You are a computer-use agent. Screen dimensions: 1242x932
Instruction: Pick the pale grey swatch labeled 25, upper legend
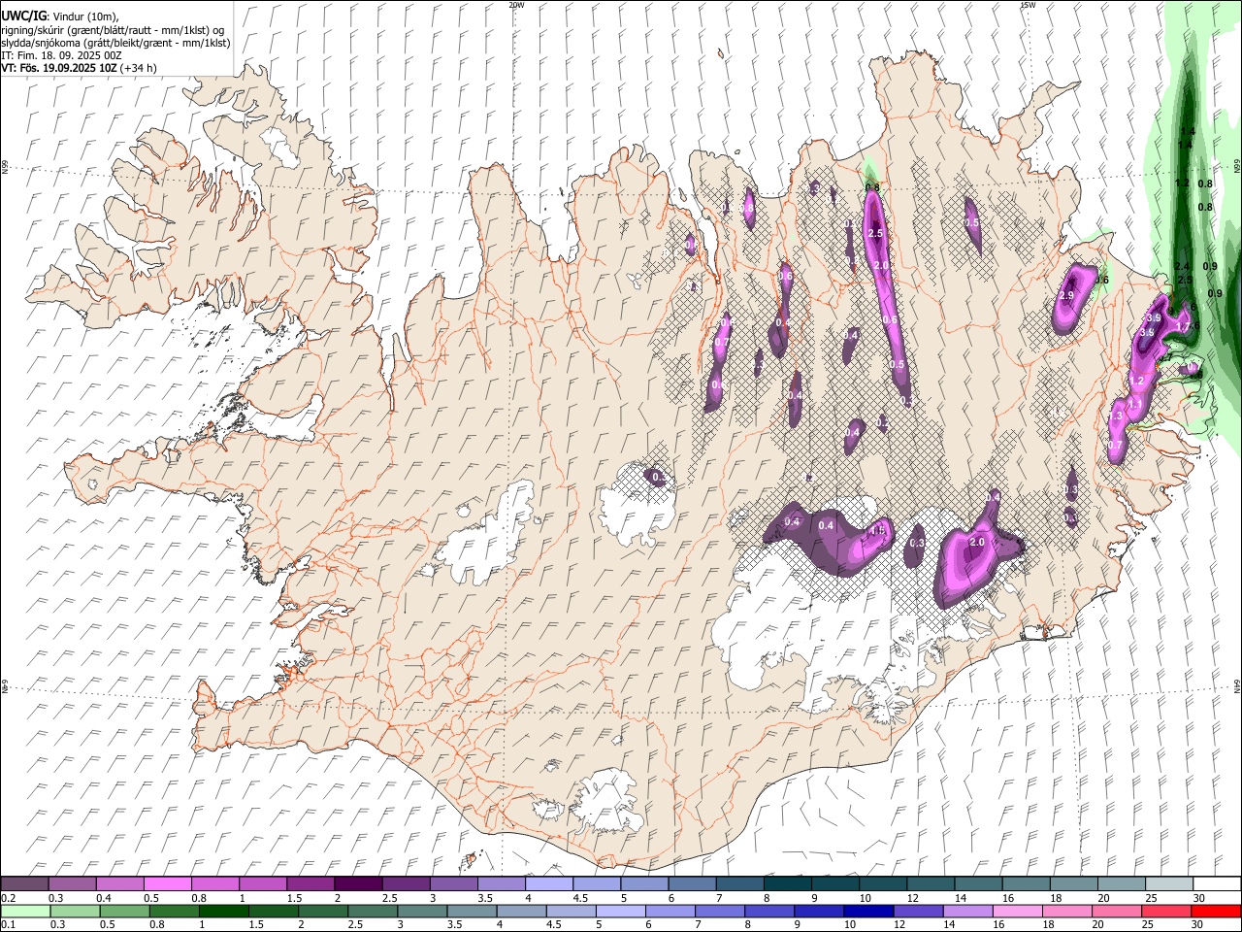(1169, 884)
